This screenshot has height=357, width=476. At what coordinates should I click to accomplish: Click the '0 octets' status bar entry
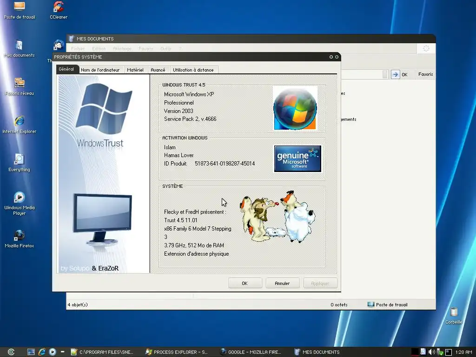click(x=339, y=304)
